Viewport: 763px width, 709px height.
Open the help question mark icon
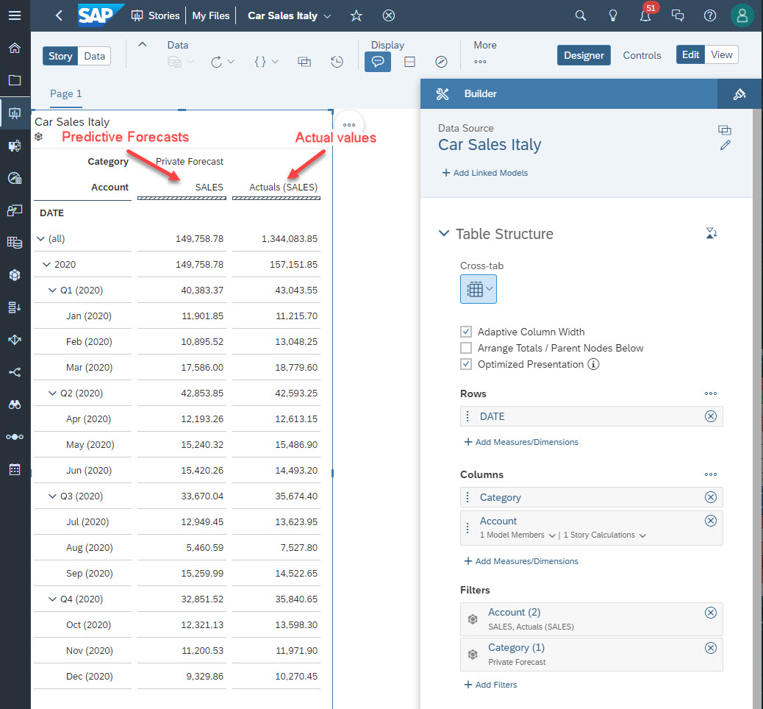(709, 15)
